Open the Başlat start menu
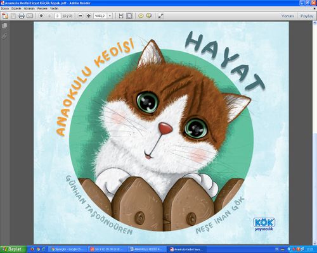 (x=13, y=249)
